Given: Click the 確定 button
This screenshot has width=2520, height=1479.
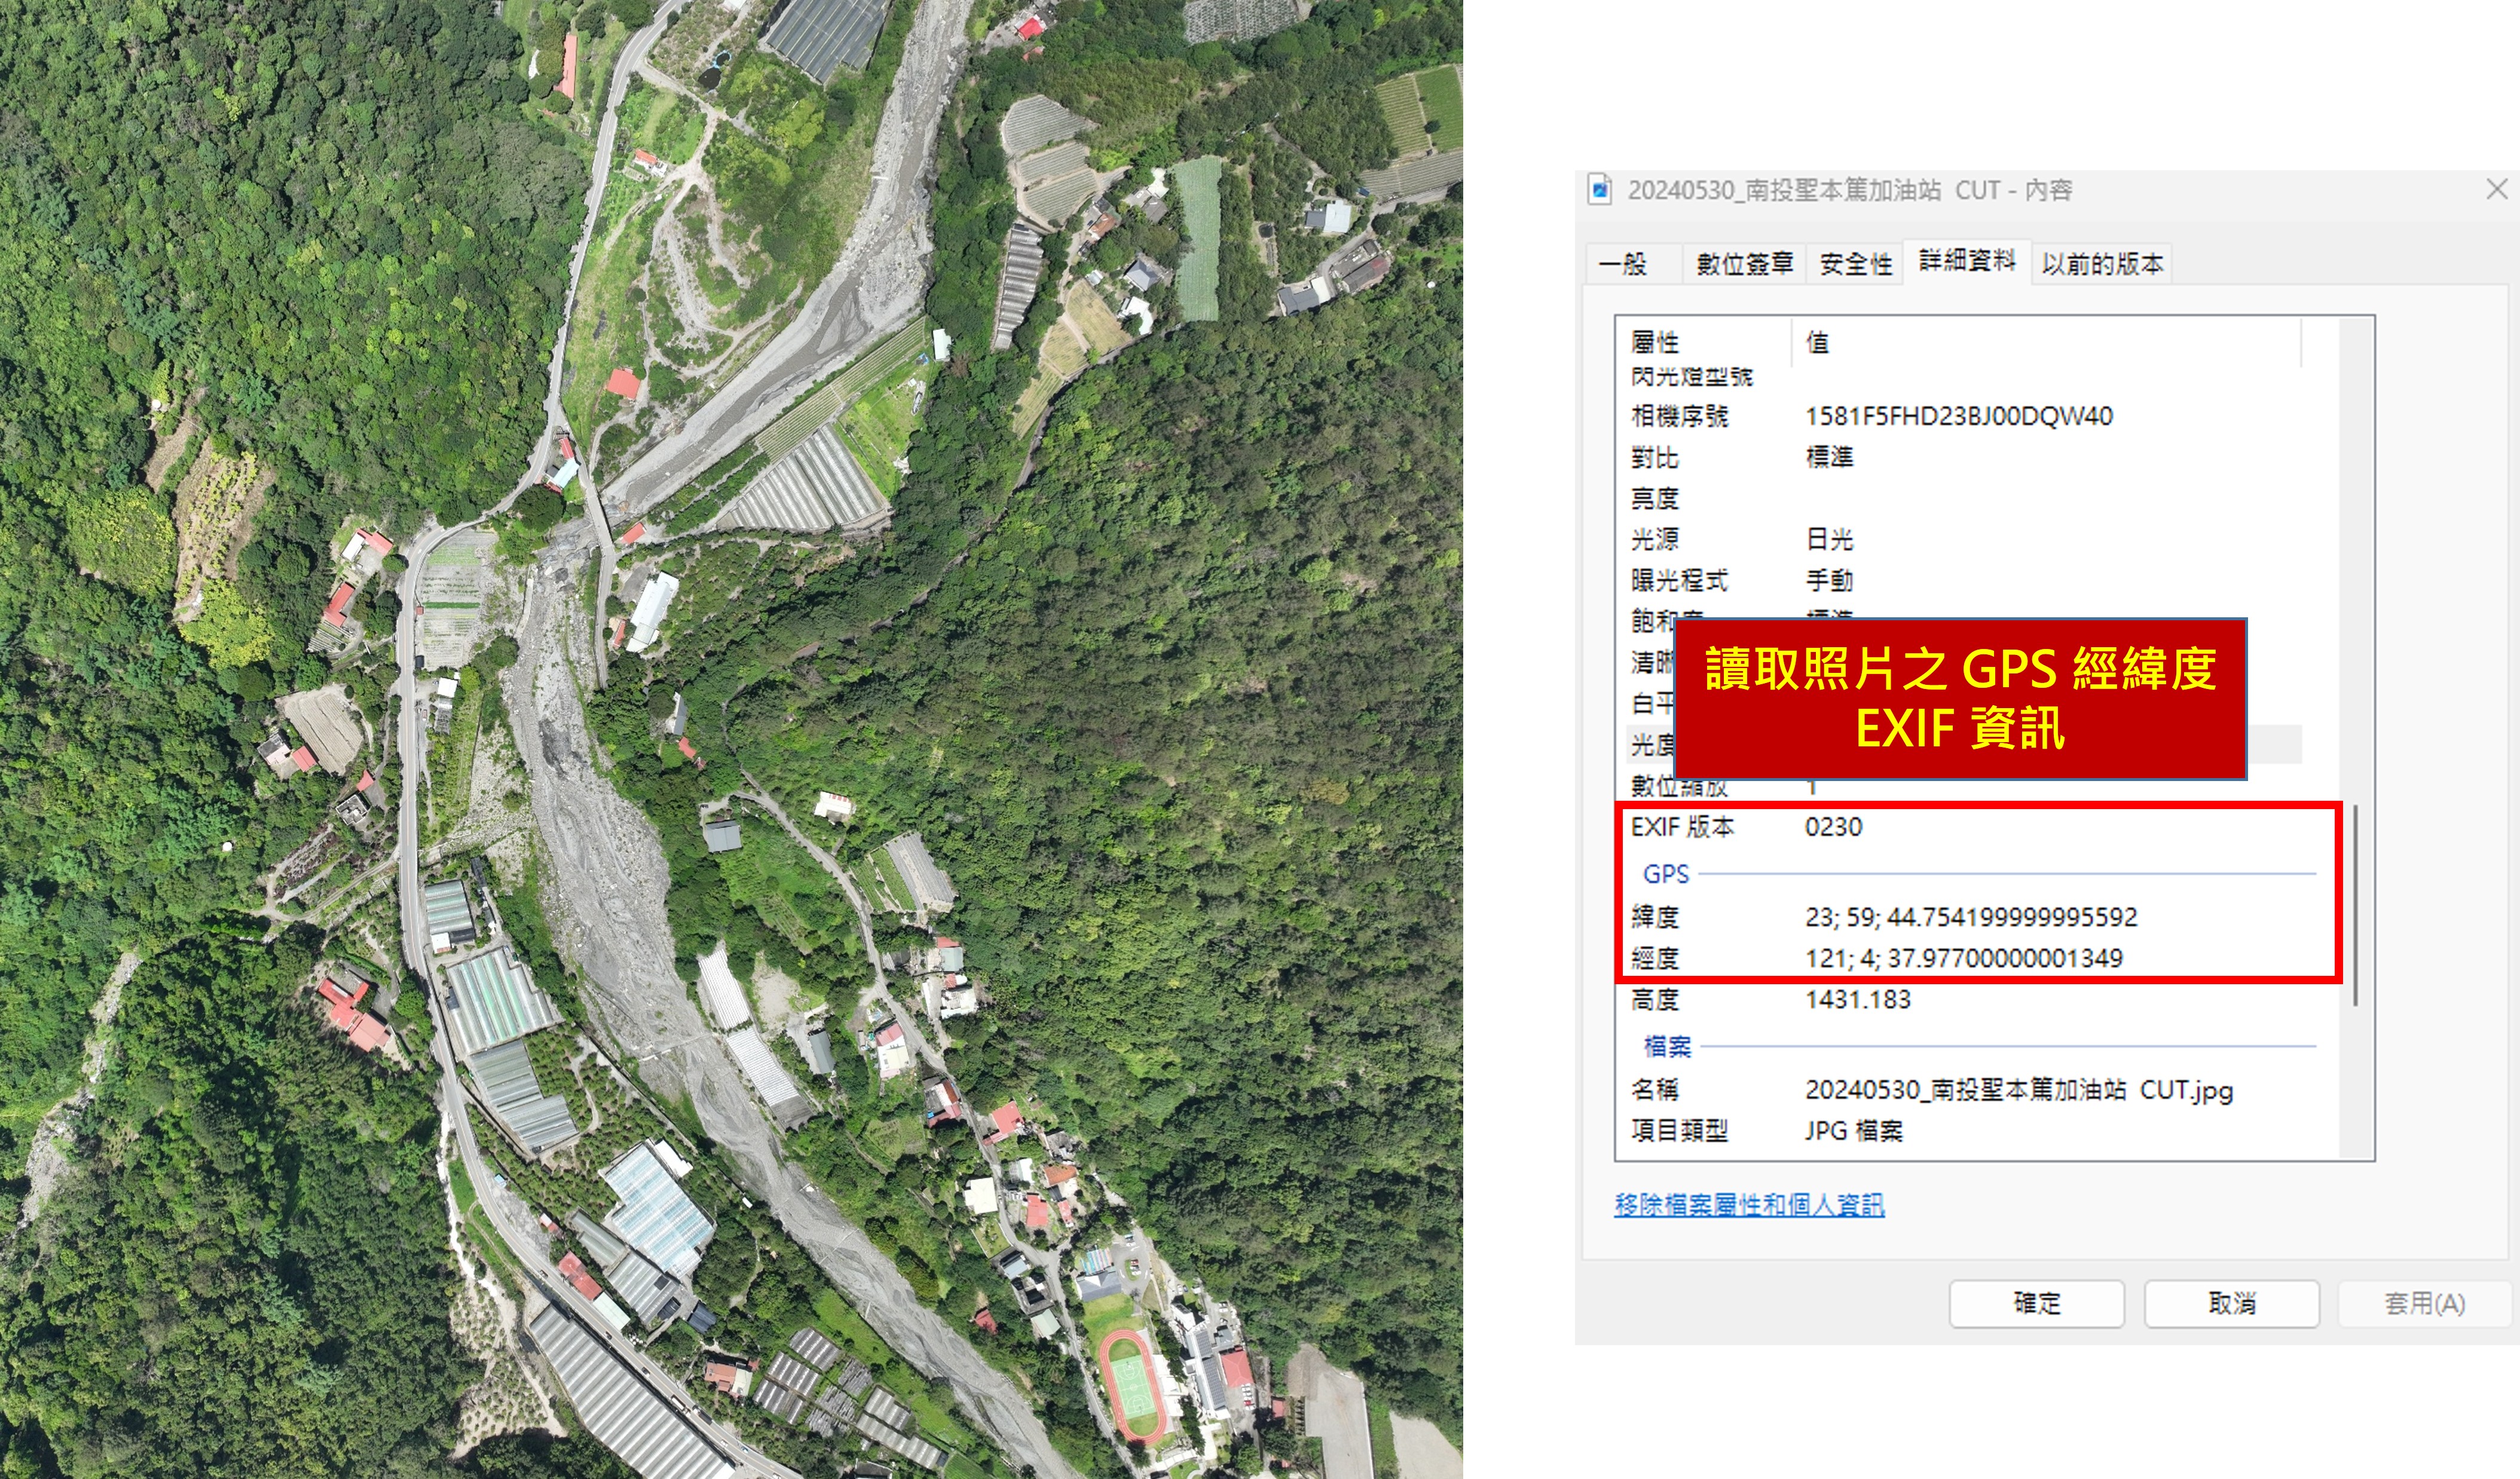Looking at the screenshot, I should pyautogui.click(x=2037, y=1303).
